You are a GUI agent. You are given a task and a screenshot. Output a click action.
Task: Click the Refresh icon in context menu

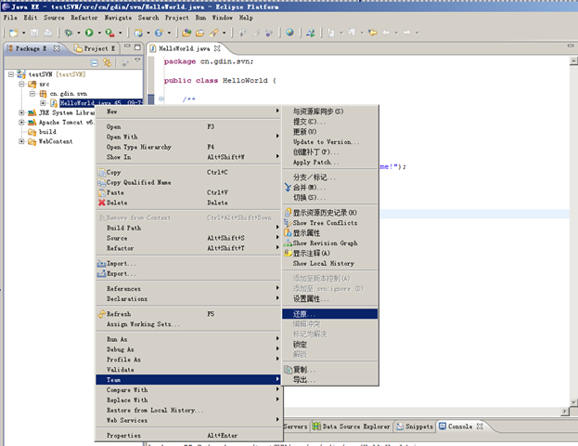(x=102, y=314)
